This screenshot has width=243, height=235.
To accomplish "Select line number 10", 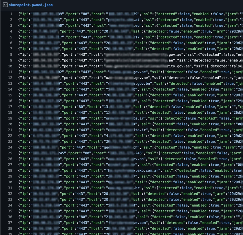I will 10,66.
